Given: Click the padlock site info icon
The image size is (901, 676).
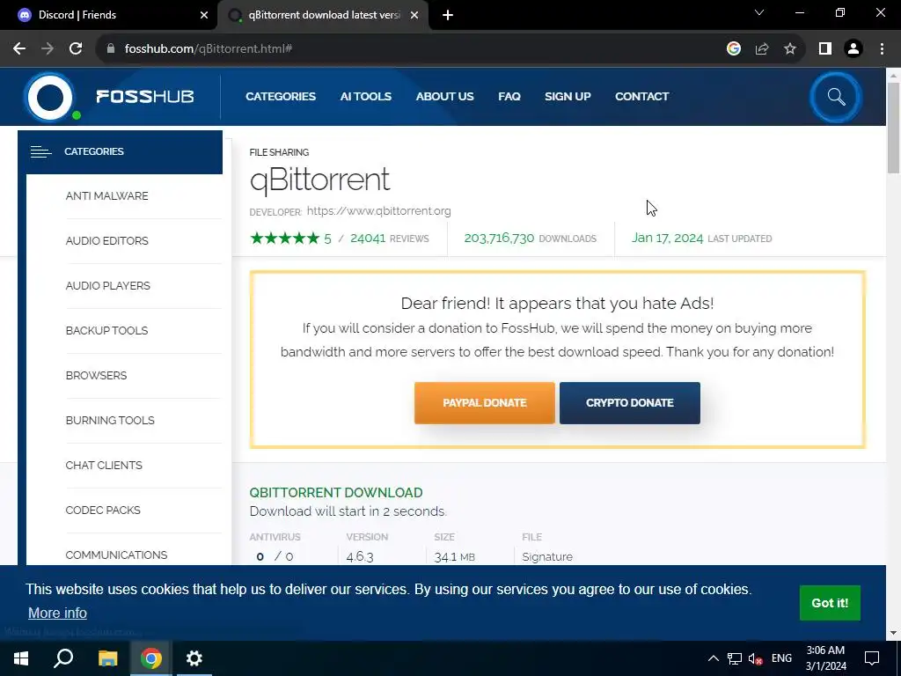Looking at the screenshot, I should pos(111,49).
